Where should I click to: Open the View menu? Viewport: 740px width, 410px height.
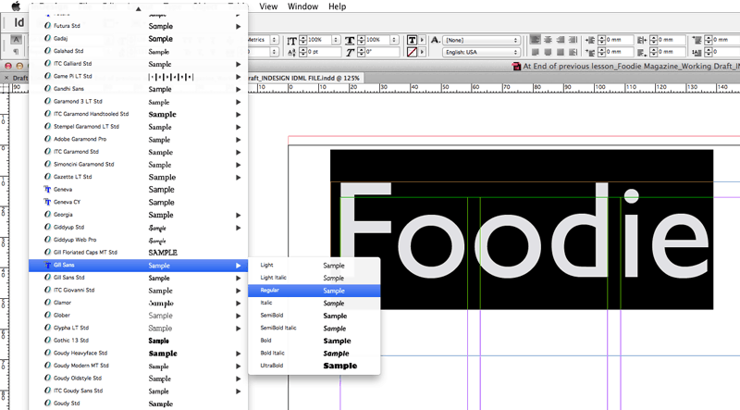tap(268, 6)
